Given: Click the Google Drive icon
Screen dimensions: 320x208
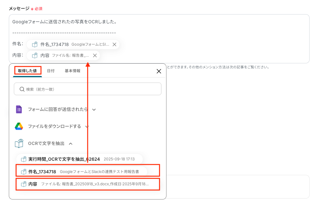Looking at the screenshot, I should [19, 126].
